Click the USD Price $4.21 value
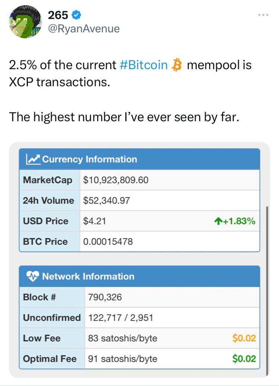279x386 pixels. (x=94, y=221)
